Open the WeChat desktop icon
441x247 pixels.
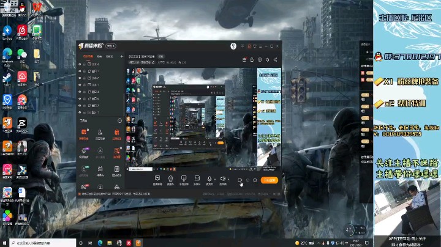pos(22,55)
